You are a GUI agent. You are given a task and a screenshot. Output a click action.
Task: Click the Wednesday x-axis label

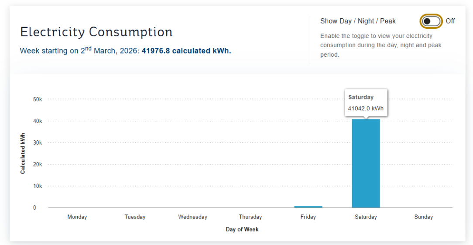click(x=192, y=217)
